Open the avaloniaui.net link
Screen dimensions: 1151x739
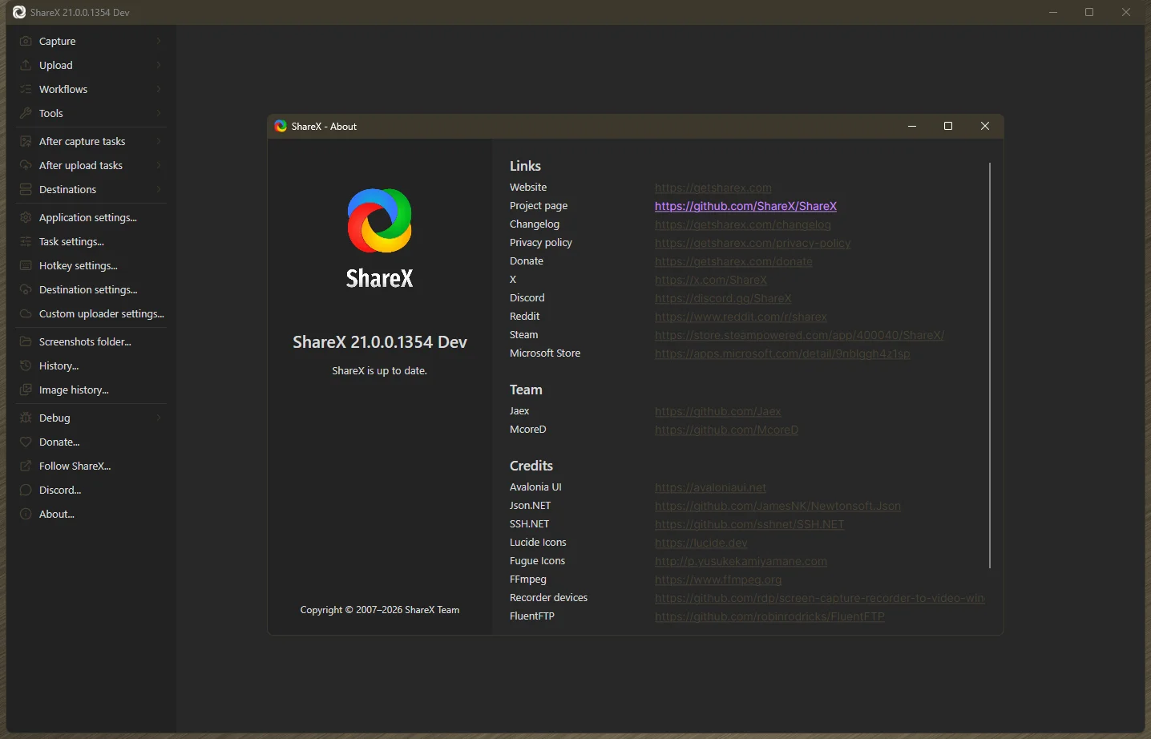pyautogui.click(x=710, y=487)
